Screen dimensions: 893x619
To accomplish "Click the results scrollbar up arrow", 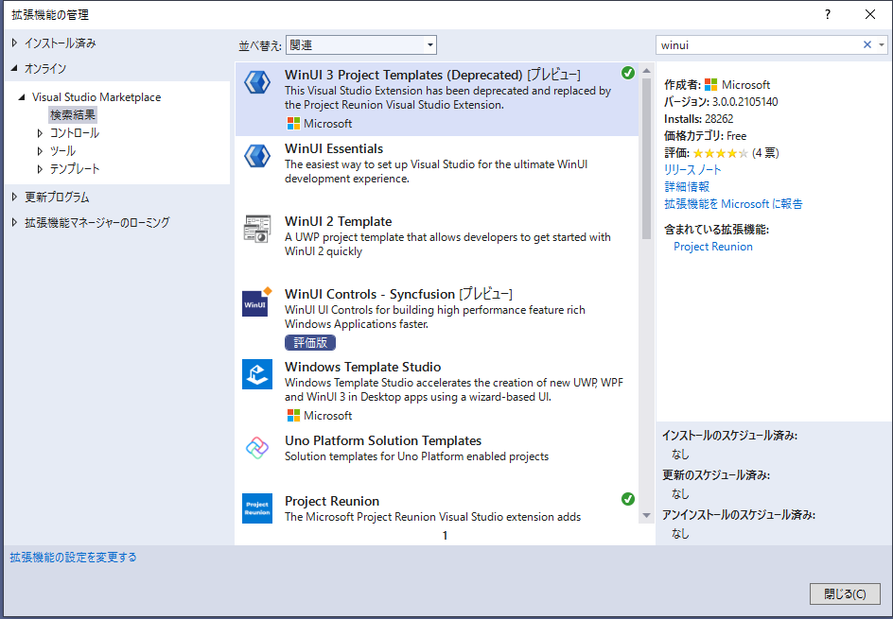I will coord(646,71).
